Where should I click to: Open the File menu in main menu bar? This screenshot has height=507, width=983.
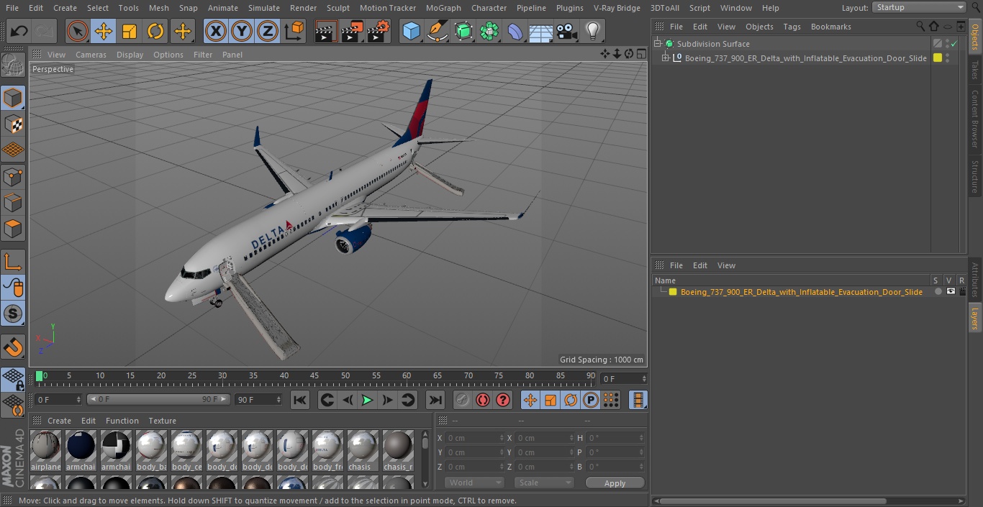[12, 8]
